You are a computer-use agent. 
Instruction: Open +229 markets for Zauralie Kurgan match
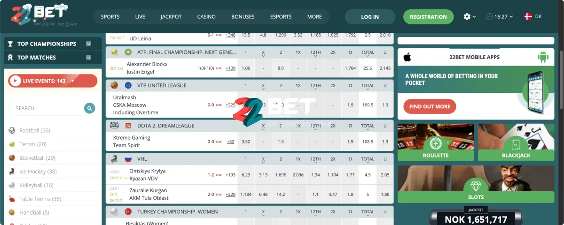click(230, 195)
